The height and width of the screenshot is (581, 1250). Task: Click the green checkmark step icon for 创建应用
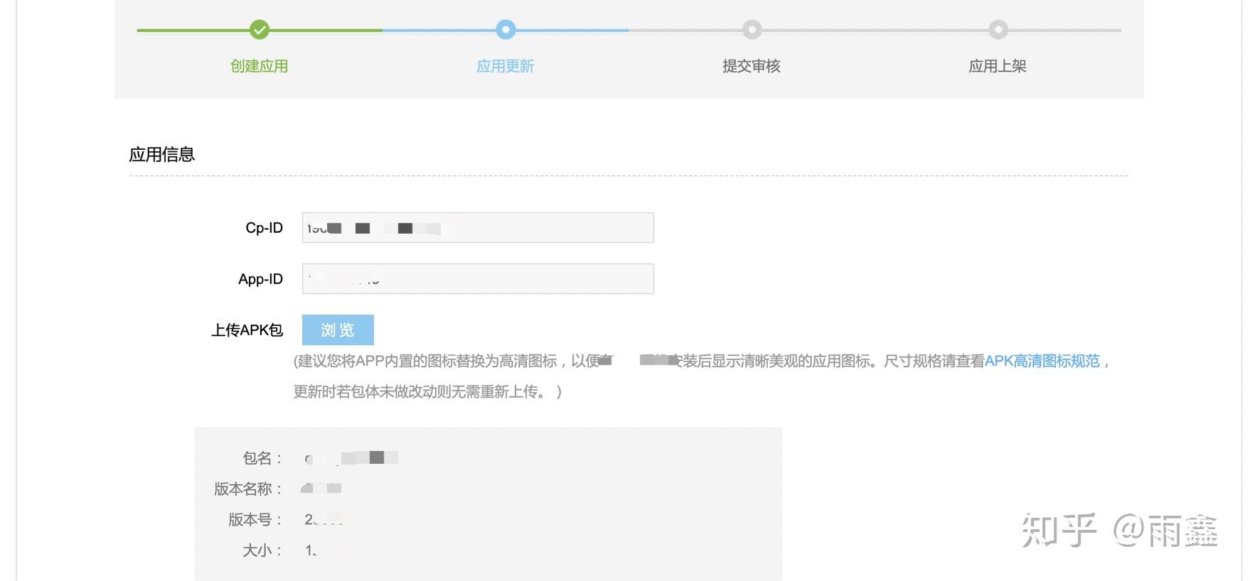260,30
